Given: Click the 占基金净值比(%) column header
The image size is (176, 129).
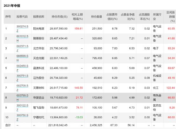Looking at the screenshot, I should click(128, 17).
